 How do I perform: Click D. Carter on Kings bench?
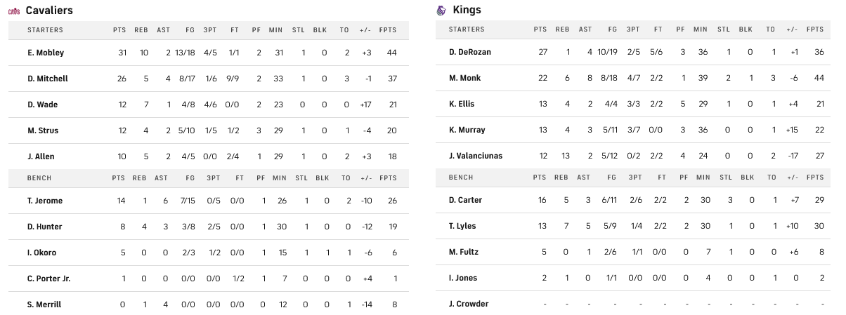click(465, 200)
